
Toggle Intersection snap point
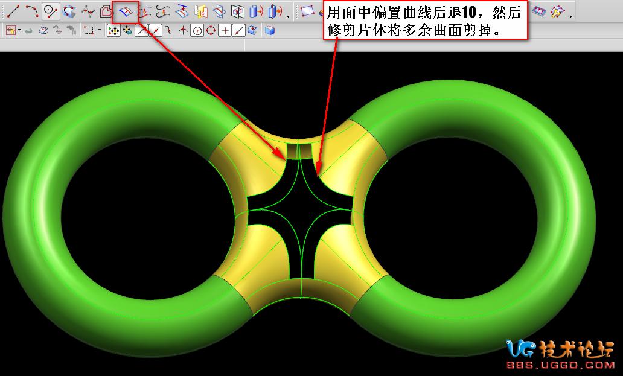click(183, 31)
